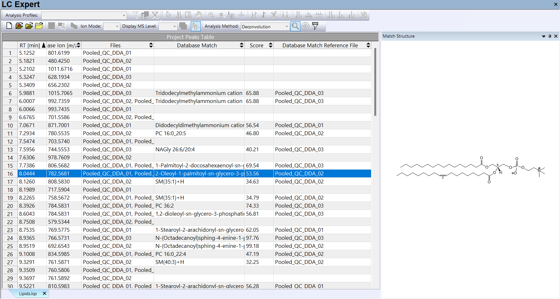Toggle the highlighted magnifying glass search button
The width and height of the screenshot is (560, 299).
pyautogui.click(x=295, y=26)
